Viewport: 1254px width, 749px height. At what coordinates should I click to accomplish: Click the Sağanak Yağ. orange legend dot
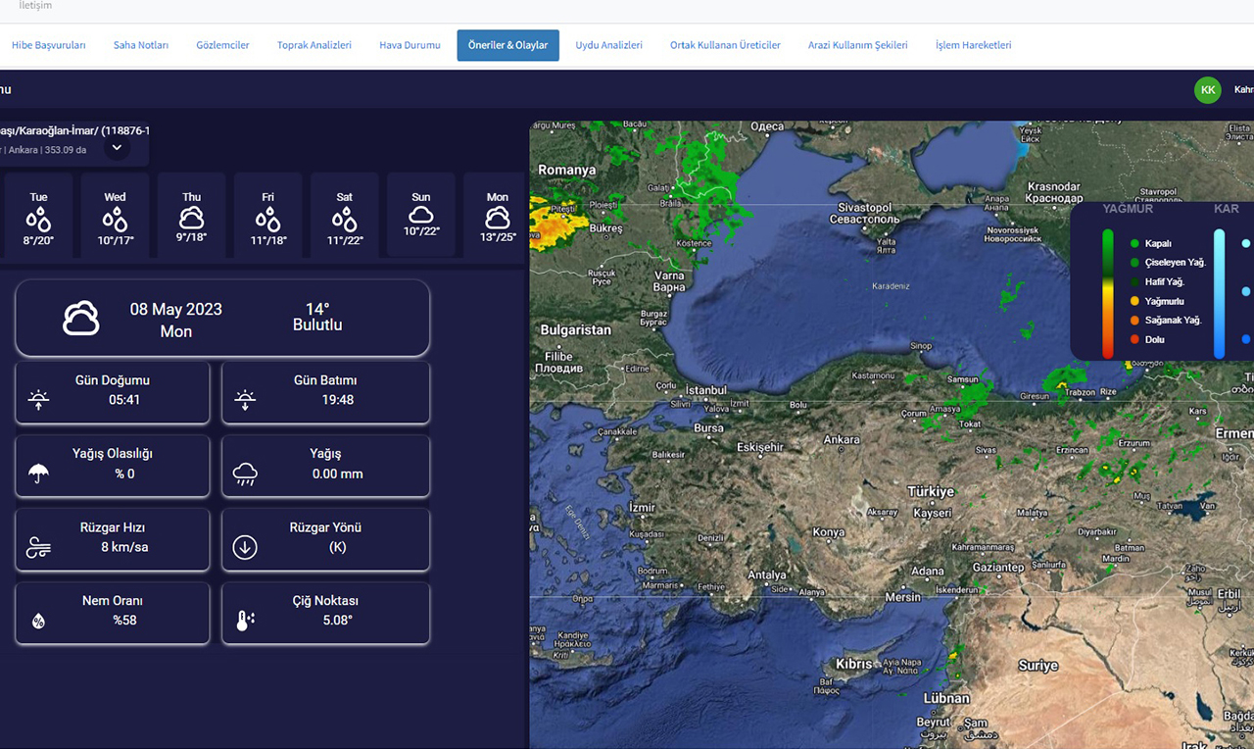click(x=1134, y=321)
